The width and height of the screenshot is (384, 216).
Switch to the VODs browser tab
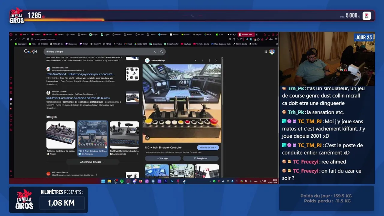[x=220, y=34]
